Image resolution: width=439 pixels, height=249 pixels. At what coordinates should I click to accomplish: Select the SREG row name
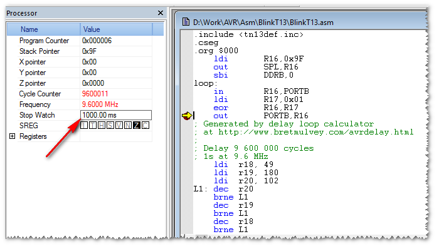[x=29, y=126]
